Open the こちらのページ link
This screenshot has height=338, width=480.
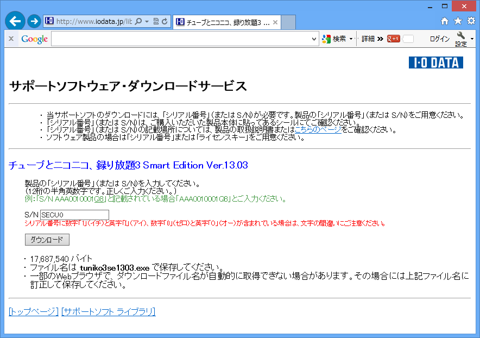(x=318, y=130)
